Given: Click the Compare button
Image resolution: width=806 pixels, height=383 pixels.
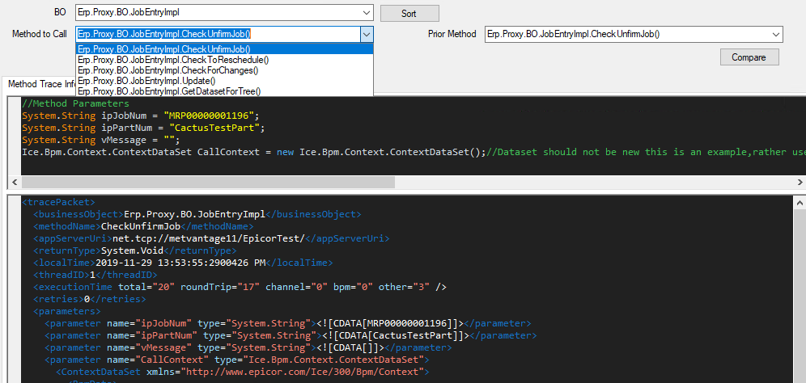Looking at the screenshot, I should [749, 57].
